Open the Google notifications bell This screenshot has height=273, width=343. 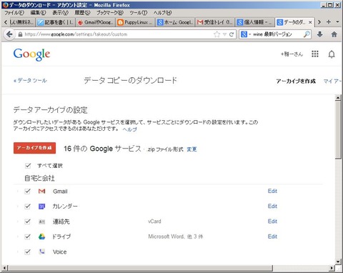[x=332, y=54]
